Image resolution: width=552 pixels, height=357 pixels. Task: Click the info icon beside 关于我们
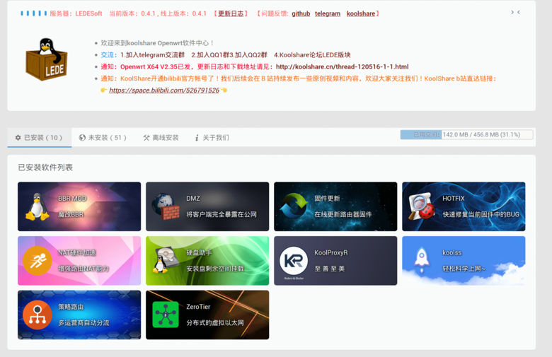[197, 138]
